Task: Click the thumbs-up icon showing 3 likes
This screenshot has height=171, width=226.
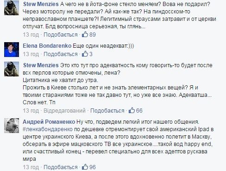Action: (x=85, y=54)
